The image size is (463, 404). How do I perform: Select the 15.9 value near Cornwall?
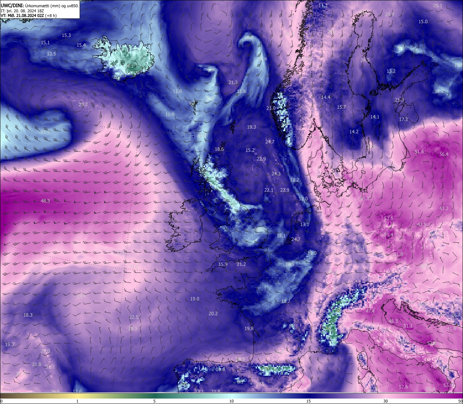(x=223, y=265)
